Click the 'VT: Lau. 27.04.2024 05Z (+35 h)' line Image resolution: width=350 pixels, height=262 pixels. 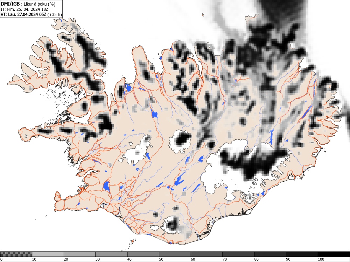pos(31,15)
